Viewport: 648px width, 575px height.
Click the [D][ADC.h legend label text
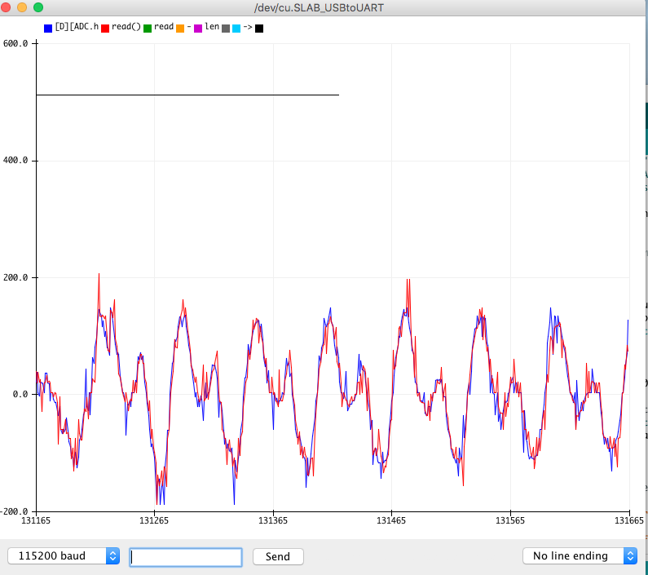coord(77,27)
